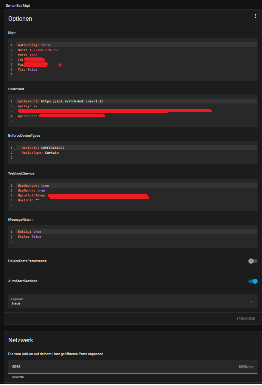Click the SPEICHERN button
Screen dimensions: 262x385
pyautogui.click(x=246, y=319)
